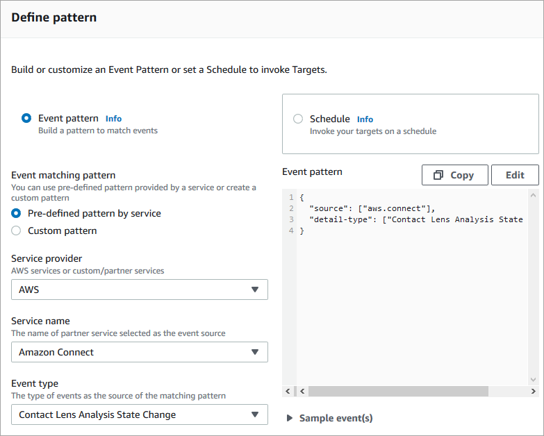
Task: Click the Edit button for event pattern
Action: 515,175
